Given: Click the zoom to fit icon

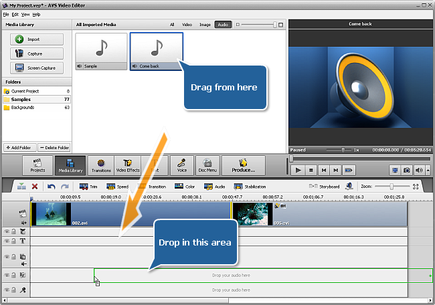Looking at the screenshot, I should click(x=416, y=187).
